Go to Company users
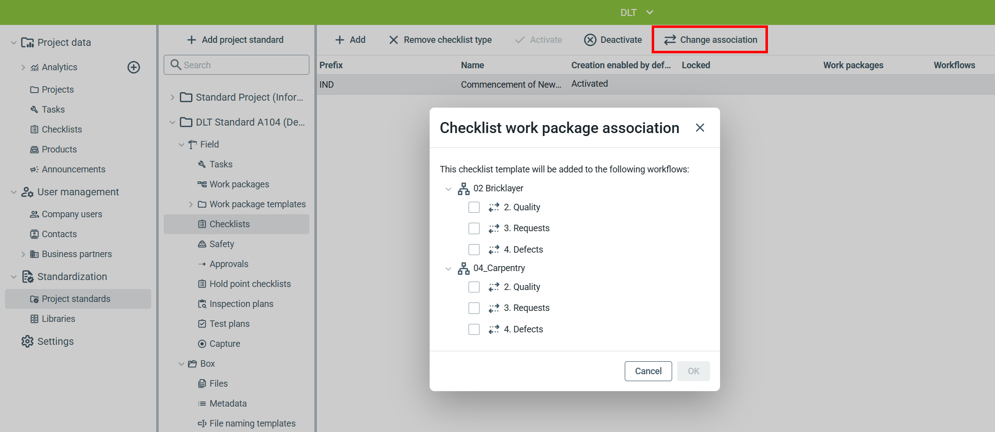Image resolution: width=995 pixels, height=432 pixels. tap(72, 214)
